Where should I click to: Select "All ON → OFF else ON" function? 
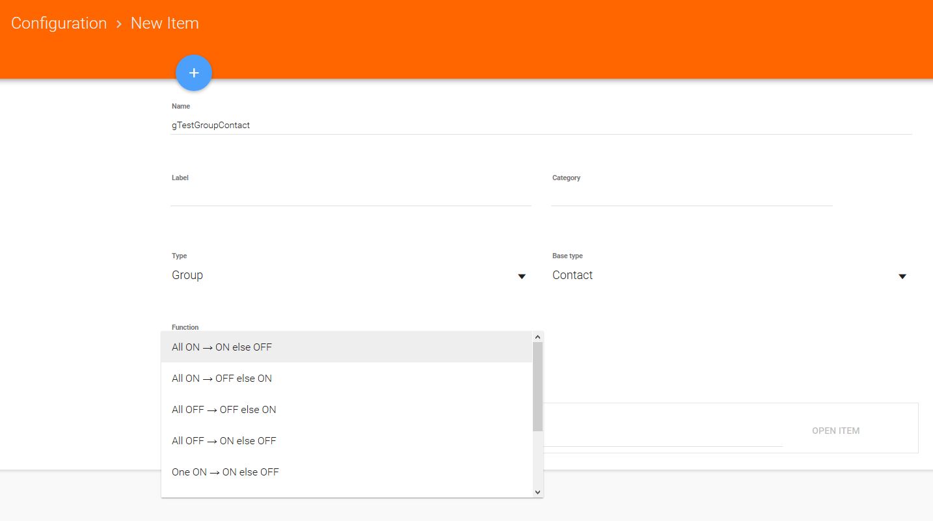tap(222, 378)
